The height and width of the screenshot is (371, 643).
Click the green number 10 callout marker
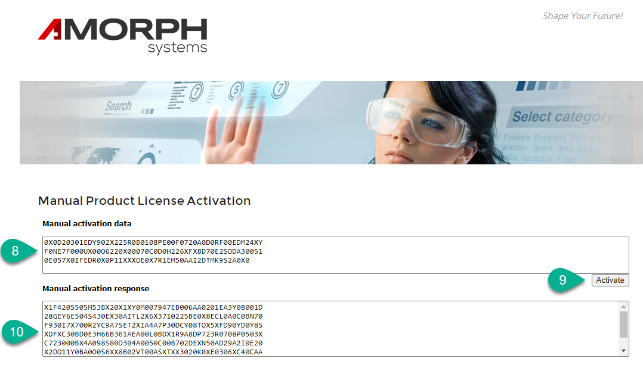(x=16, y=331)
